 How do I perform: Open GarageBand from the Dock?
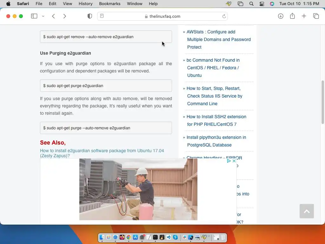[162, 237]
